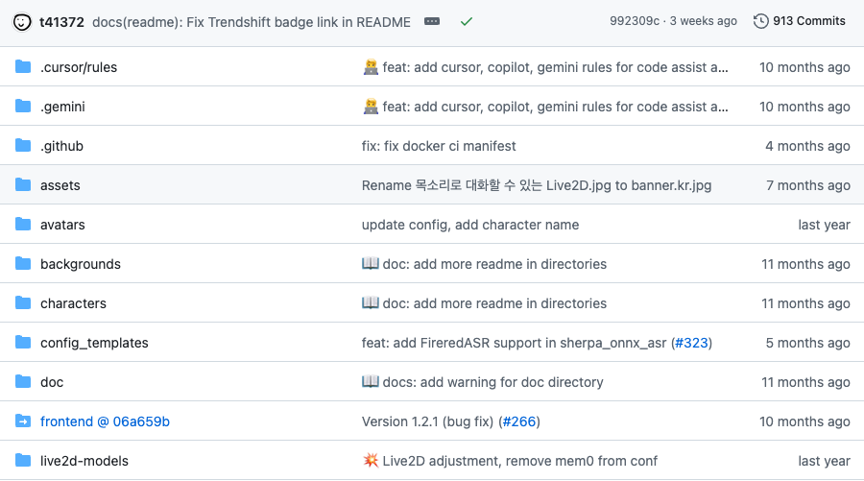Screen dimensions: 864x481
Task: Click 'last year' on avatars row
Action: (x=825, y=225)
